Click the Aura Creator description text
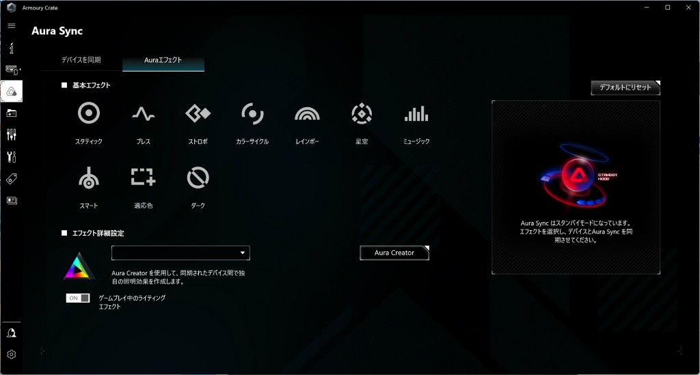700x375 pixels. [x=178, y=277]
